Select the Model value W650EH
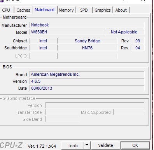 click(66, 32)
